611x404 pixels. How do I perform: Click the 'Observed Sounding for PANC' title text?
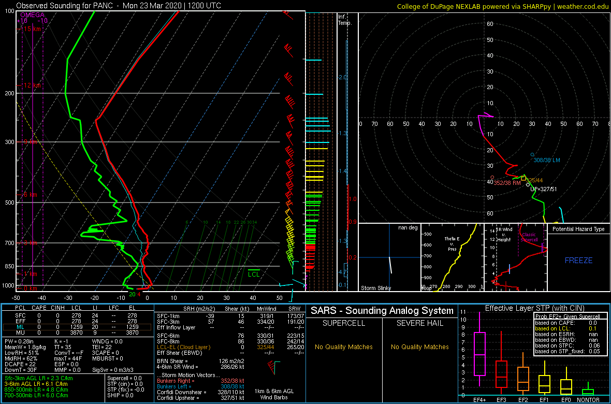tap(66, 6)
